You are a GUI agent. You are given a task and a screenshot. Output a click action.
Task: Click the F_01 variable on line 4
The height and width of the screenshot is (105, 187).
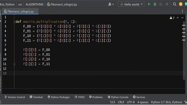tap(27, 31)
